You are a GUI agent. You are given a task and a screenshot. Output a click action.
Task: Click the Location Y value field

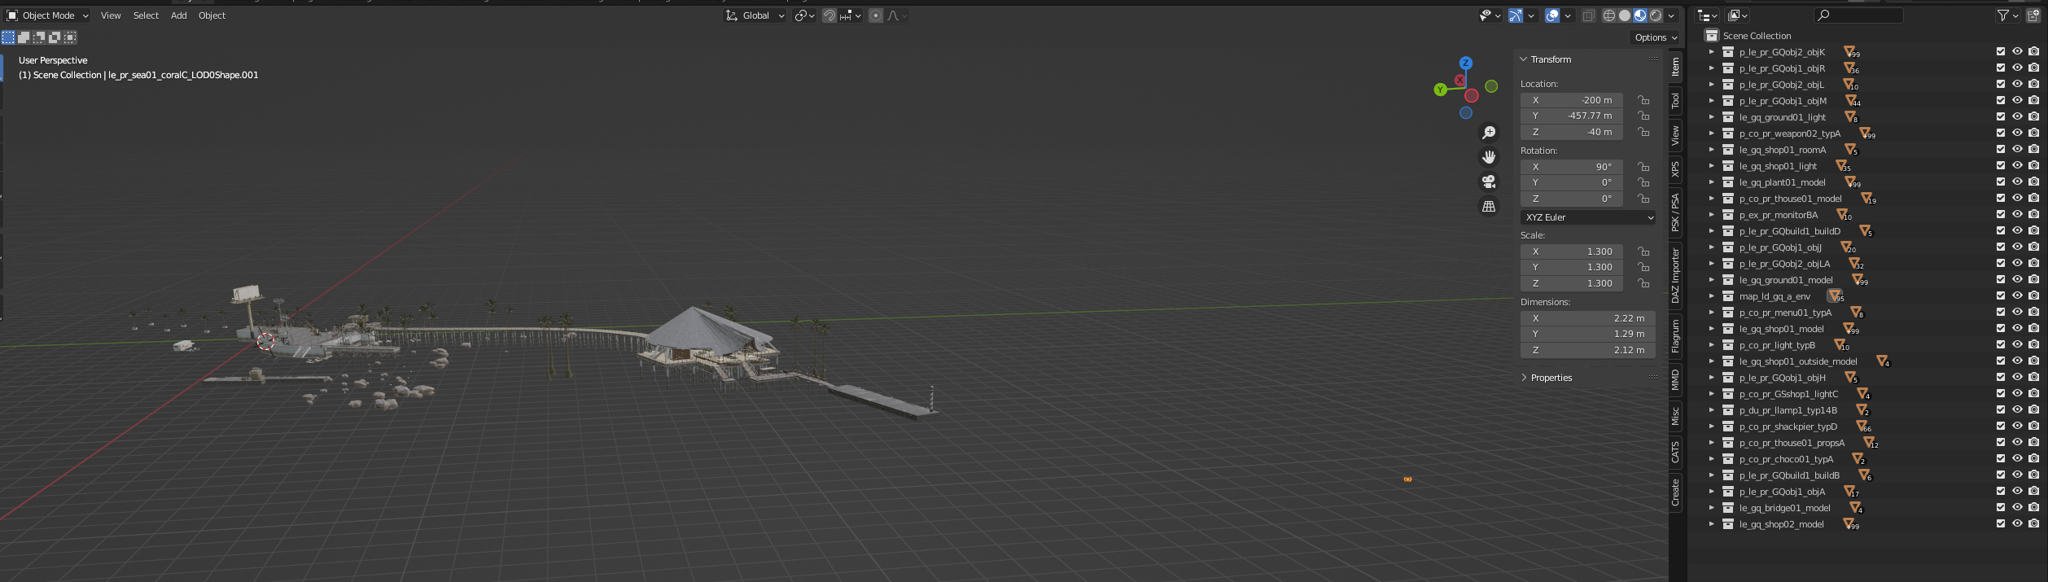[1572, 116]
